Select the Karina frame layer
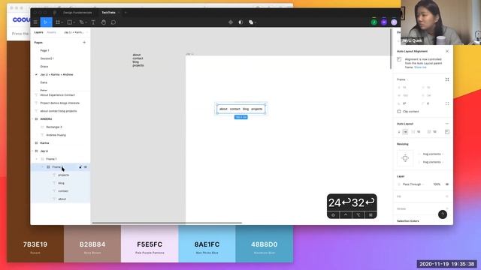The image size is (481, 270). (x=44, y=143)
